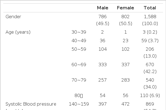Click female count value 802

tap(126, 17)
